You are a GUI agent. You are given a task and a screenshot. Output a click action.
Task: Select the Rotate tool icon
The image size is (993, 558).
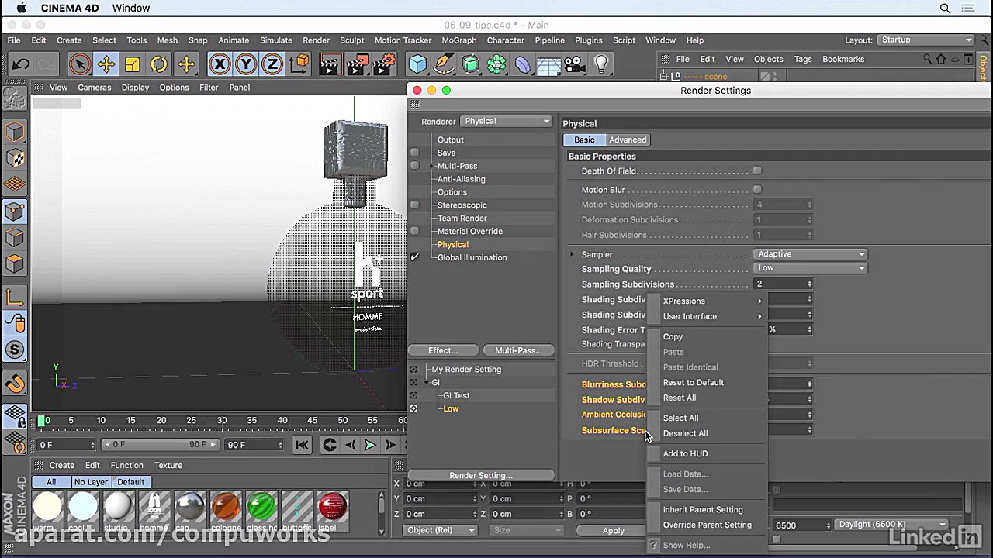159,64
